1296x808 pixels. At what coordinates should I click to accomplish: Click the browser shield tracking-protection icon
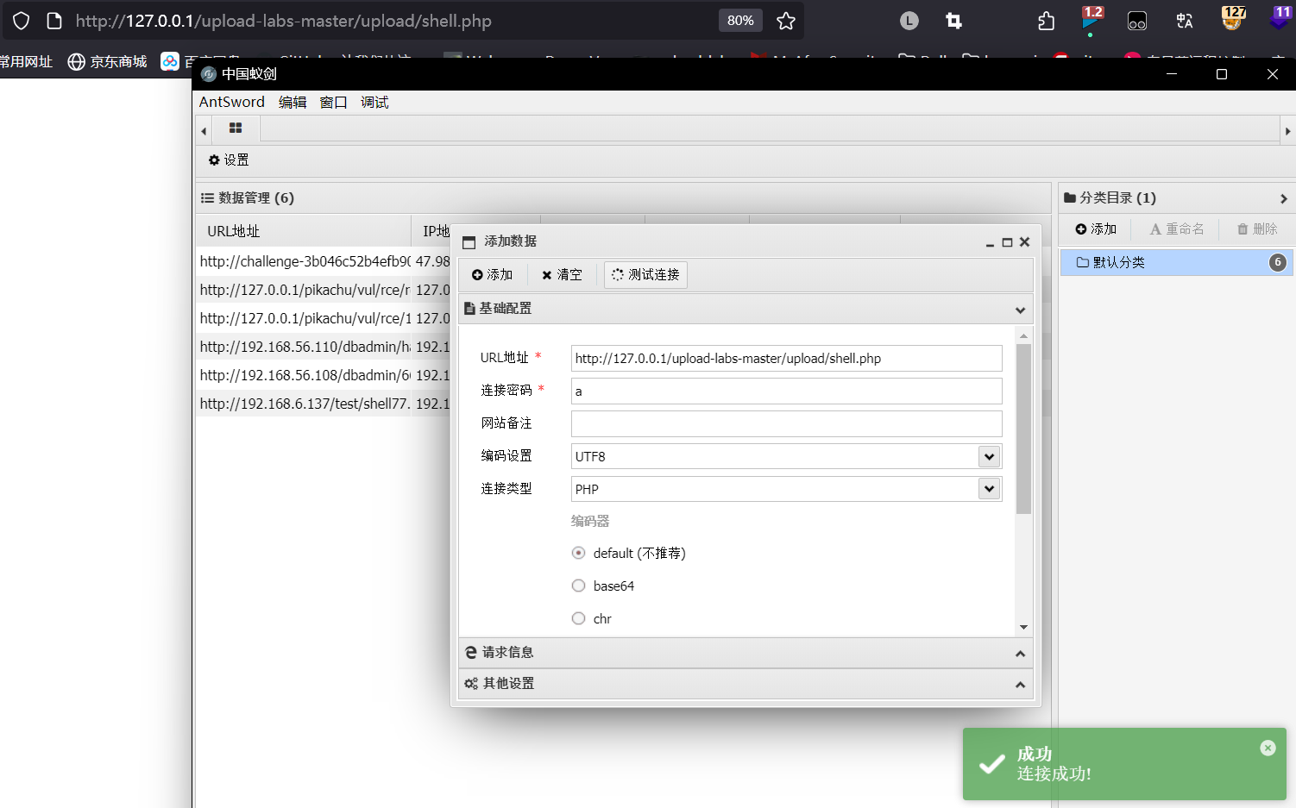[x=21, y=21]
